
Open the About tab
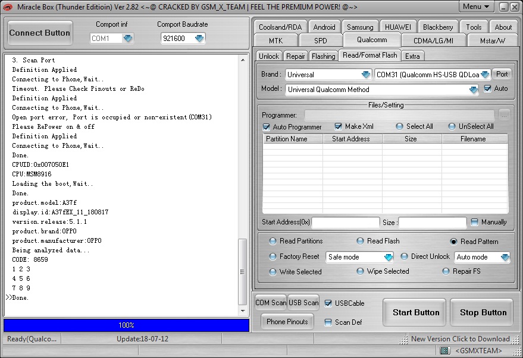point(503,27)
